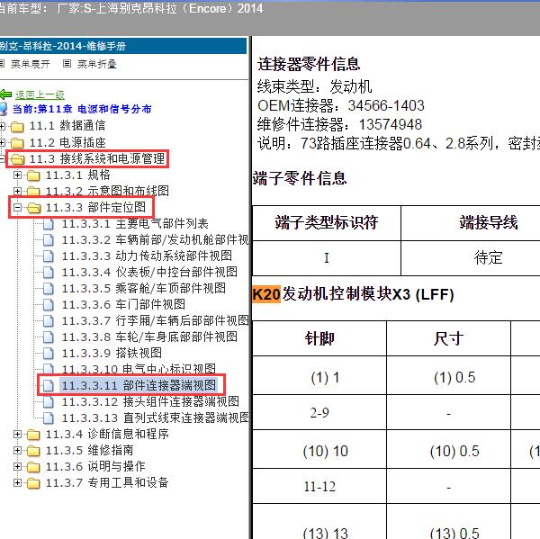Expand the 11.3.7 专用工具和设备 node

tap(17, 483)
